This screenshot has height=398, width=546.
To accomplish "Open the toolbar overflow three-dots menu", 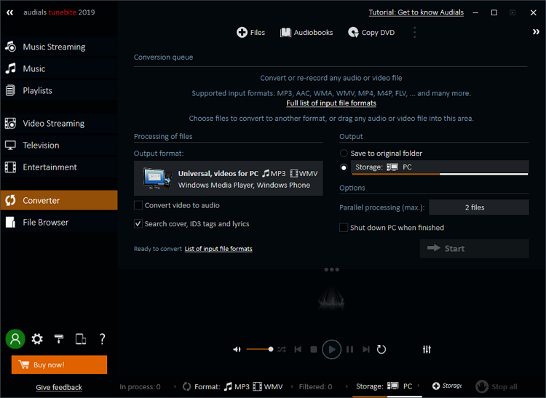I will click(414, 32).
